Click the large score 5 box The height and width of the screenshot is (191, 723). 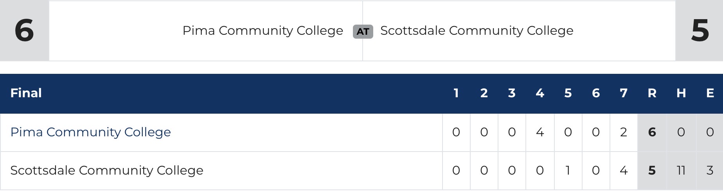pos(700,30)
